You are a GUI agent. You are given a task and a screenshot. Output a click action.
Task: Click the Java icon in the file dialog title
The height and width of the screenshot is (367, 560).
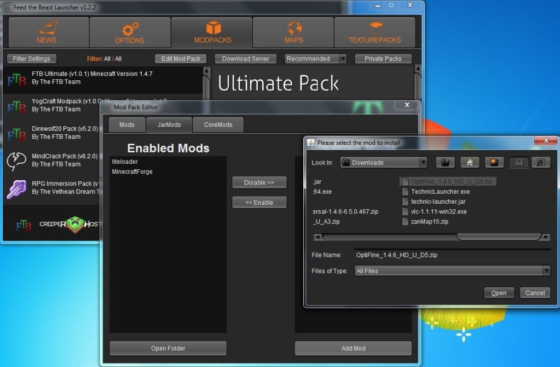(x=311, y=143)
